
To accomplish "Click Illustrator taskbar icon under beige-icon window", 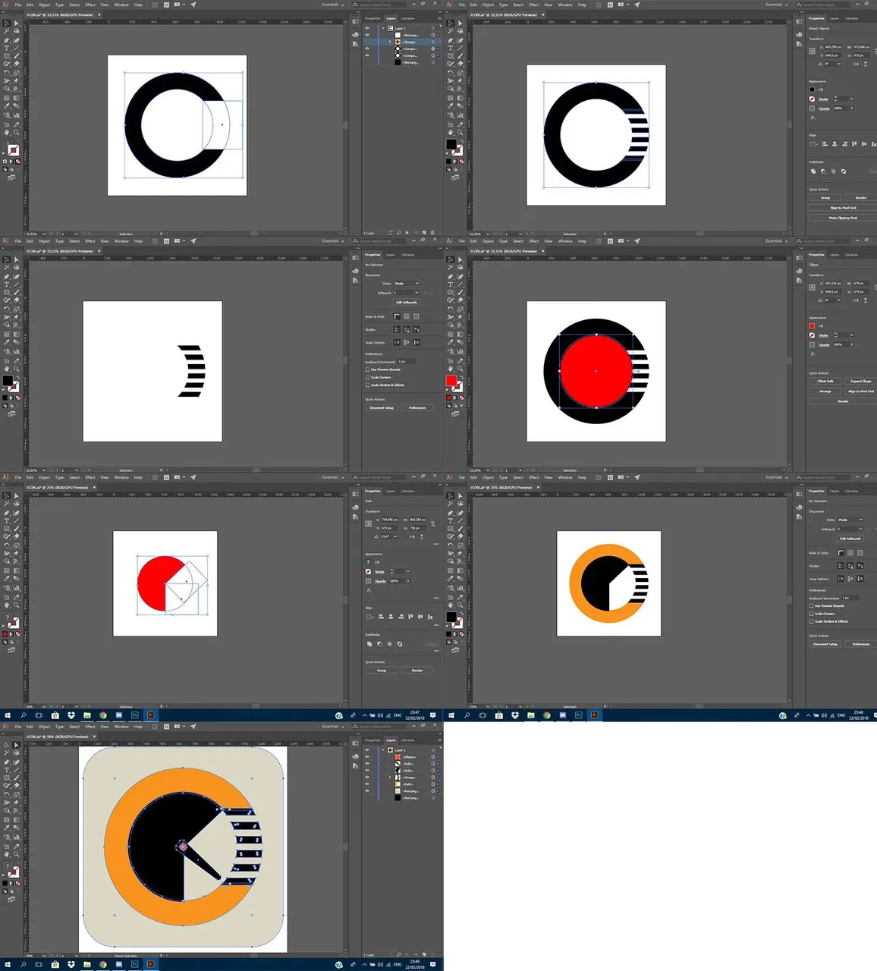I will [150, 964].
